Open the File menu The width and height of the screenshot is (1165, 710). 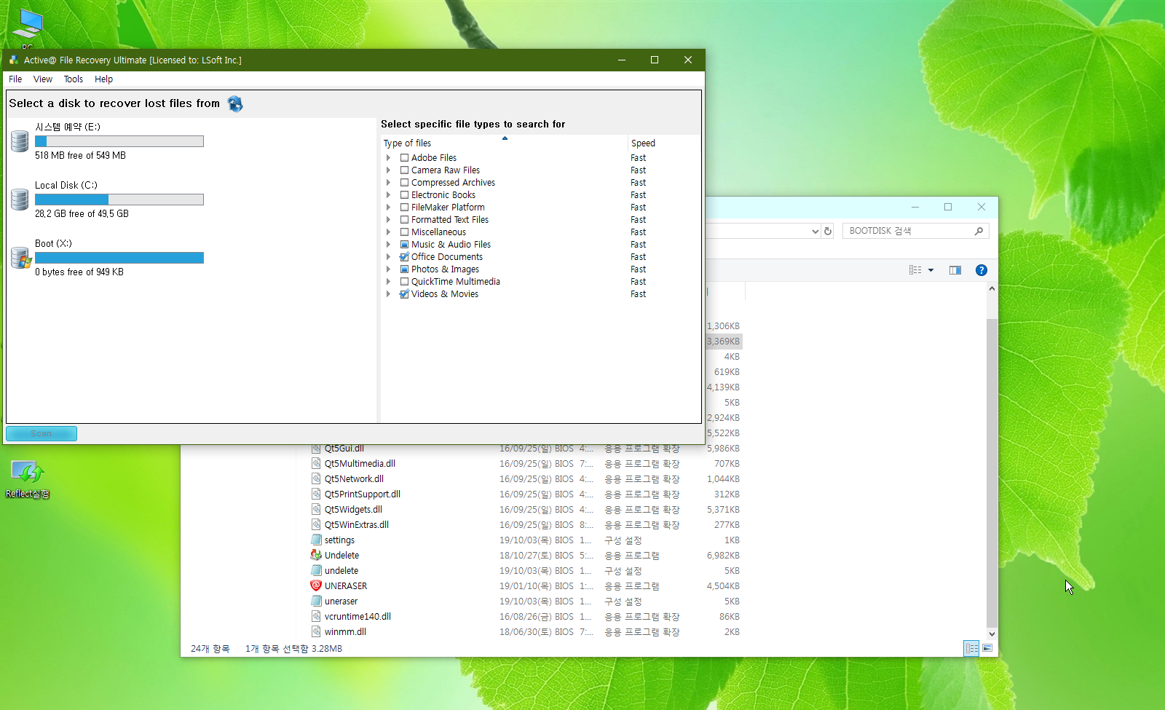point(15,79)
